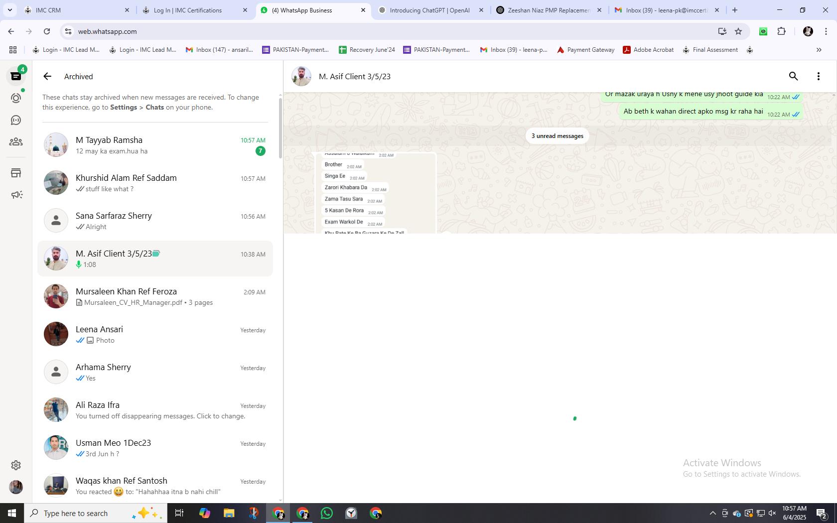
Task: Open the Communities icon in WhatsApp sidebar
Action: pyautogui.click(x=16, y=142)
